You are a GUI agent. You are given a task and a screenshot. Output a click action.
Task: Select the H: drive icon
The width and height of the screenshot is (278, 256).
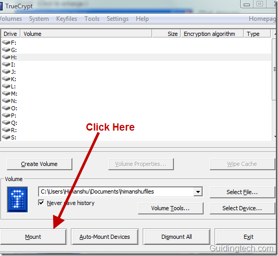6,57
